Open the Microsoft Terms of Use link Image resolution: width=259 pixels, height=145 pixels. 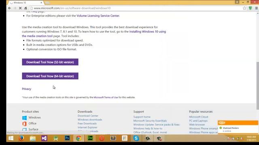pyautogui.click(x=106, y=97)
